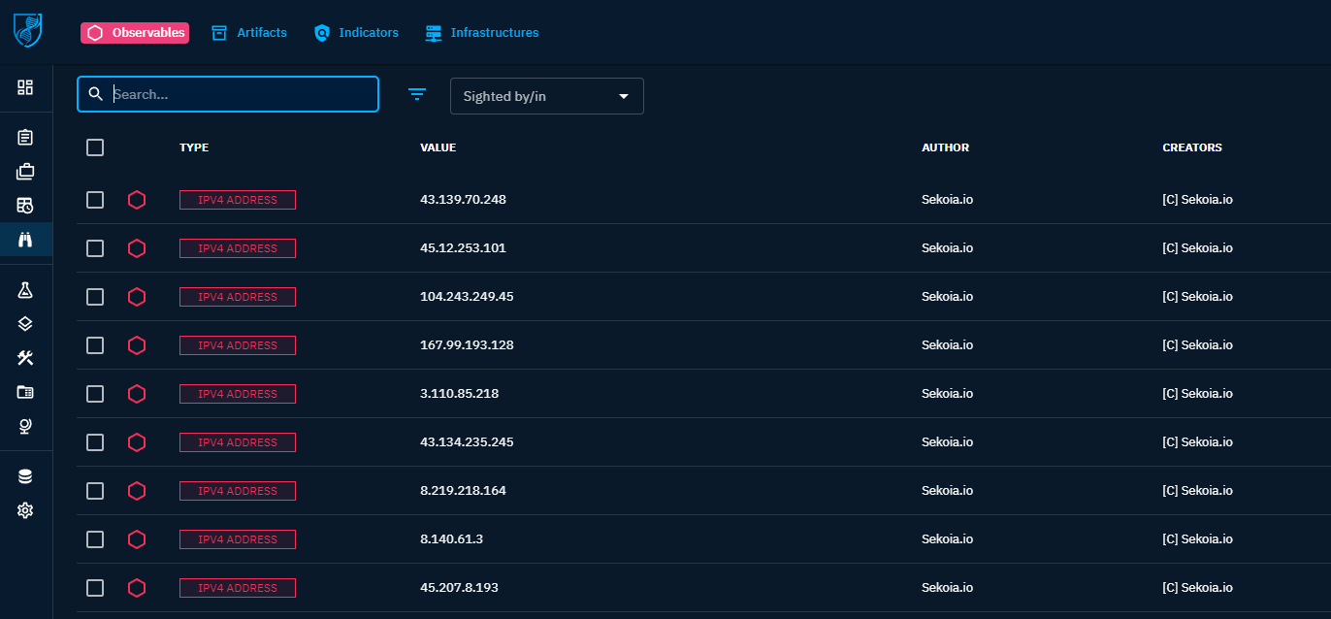Expand the Sighted by/in dropdown
The height and width of the screenshot is (619, 1331).
[546, 96]
